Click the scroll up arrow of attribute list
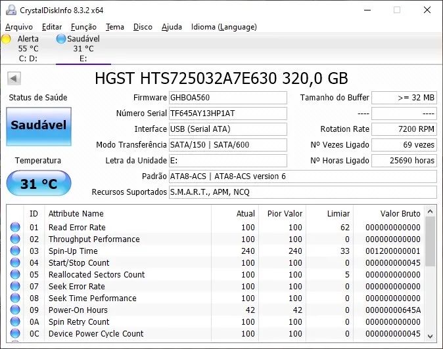The width and height of the screenshot is (443, 349). coord(431,211)
